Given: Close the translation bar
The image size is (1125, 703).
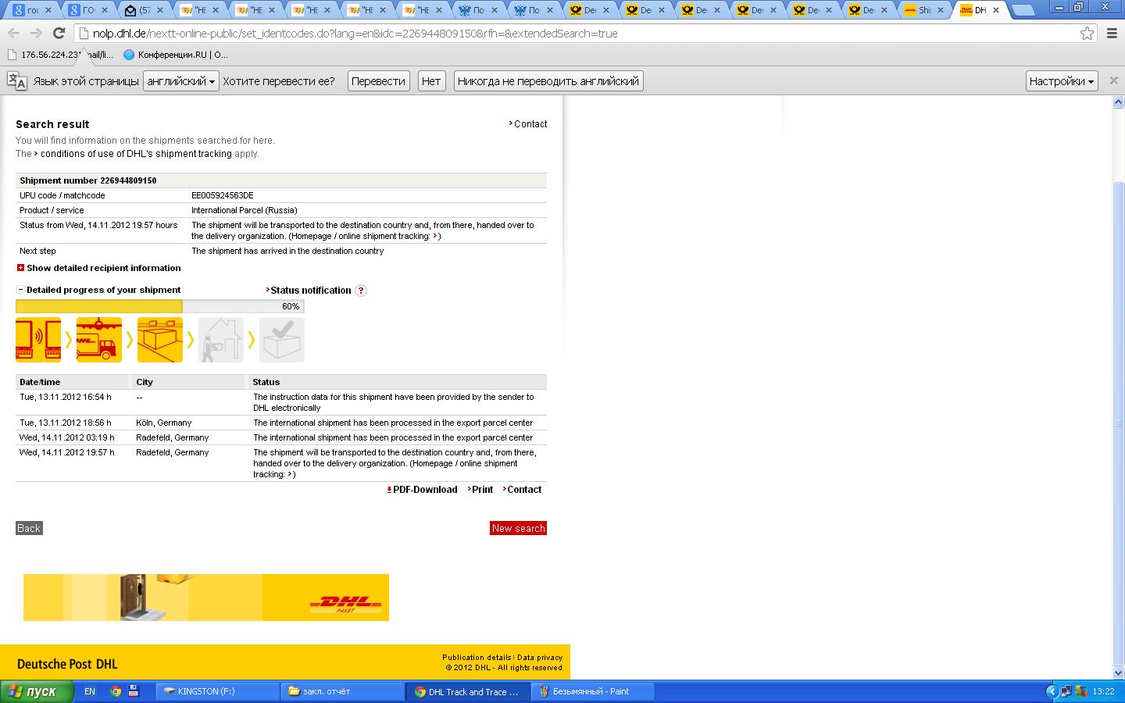Looking at the screenshot, I should point(1114,80).
